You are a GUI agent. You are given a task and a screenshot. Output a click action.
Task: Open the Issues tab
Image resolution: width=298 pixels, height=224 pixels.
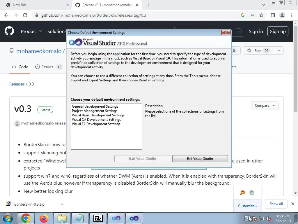49,67
